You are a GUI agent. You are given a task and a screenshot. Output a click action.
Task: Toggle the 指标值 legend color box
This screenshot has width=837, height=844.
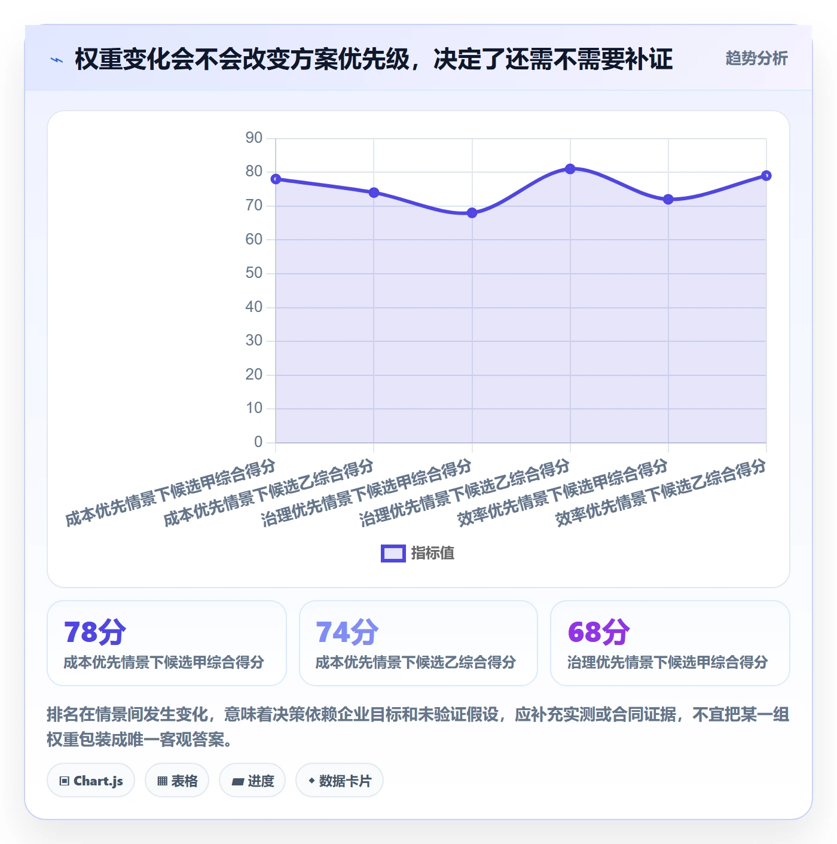393,554
